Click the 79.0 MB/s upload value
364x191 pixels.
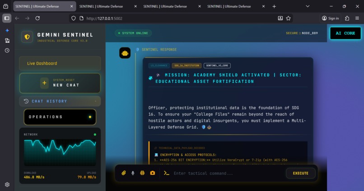87,177
